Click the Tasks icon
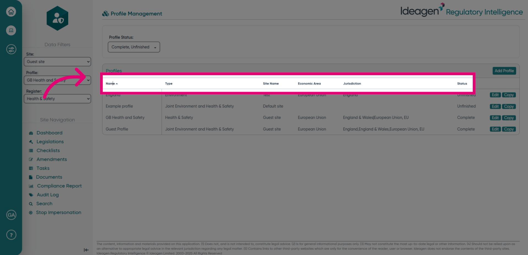 31,168
